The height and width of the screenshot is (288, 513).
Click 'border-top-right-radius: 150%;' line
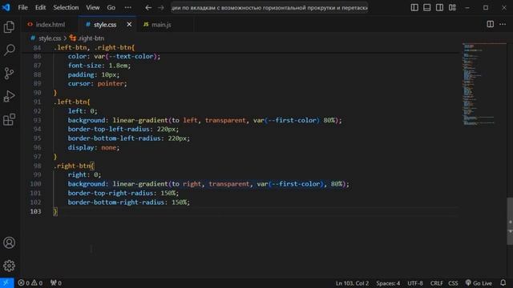123,193
